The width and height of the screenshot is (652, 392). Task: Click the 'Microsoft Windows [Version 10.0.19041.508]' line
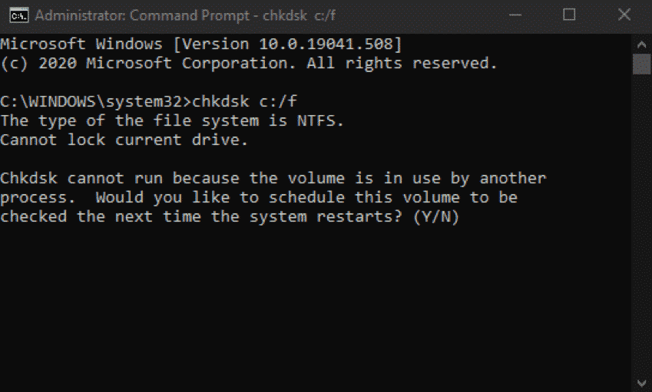[201, 43]
